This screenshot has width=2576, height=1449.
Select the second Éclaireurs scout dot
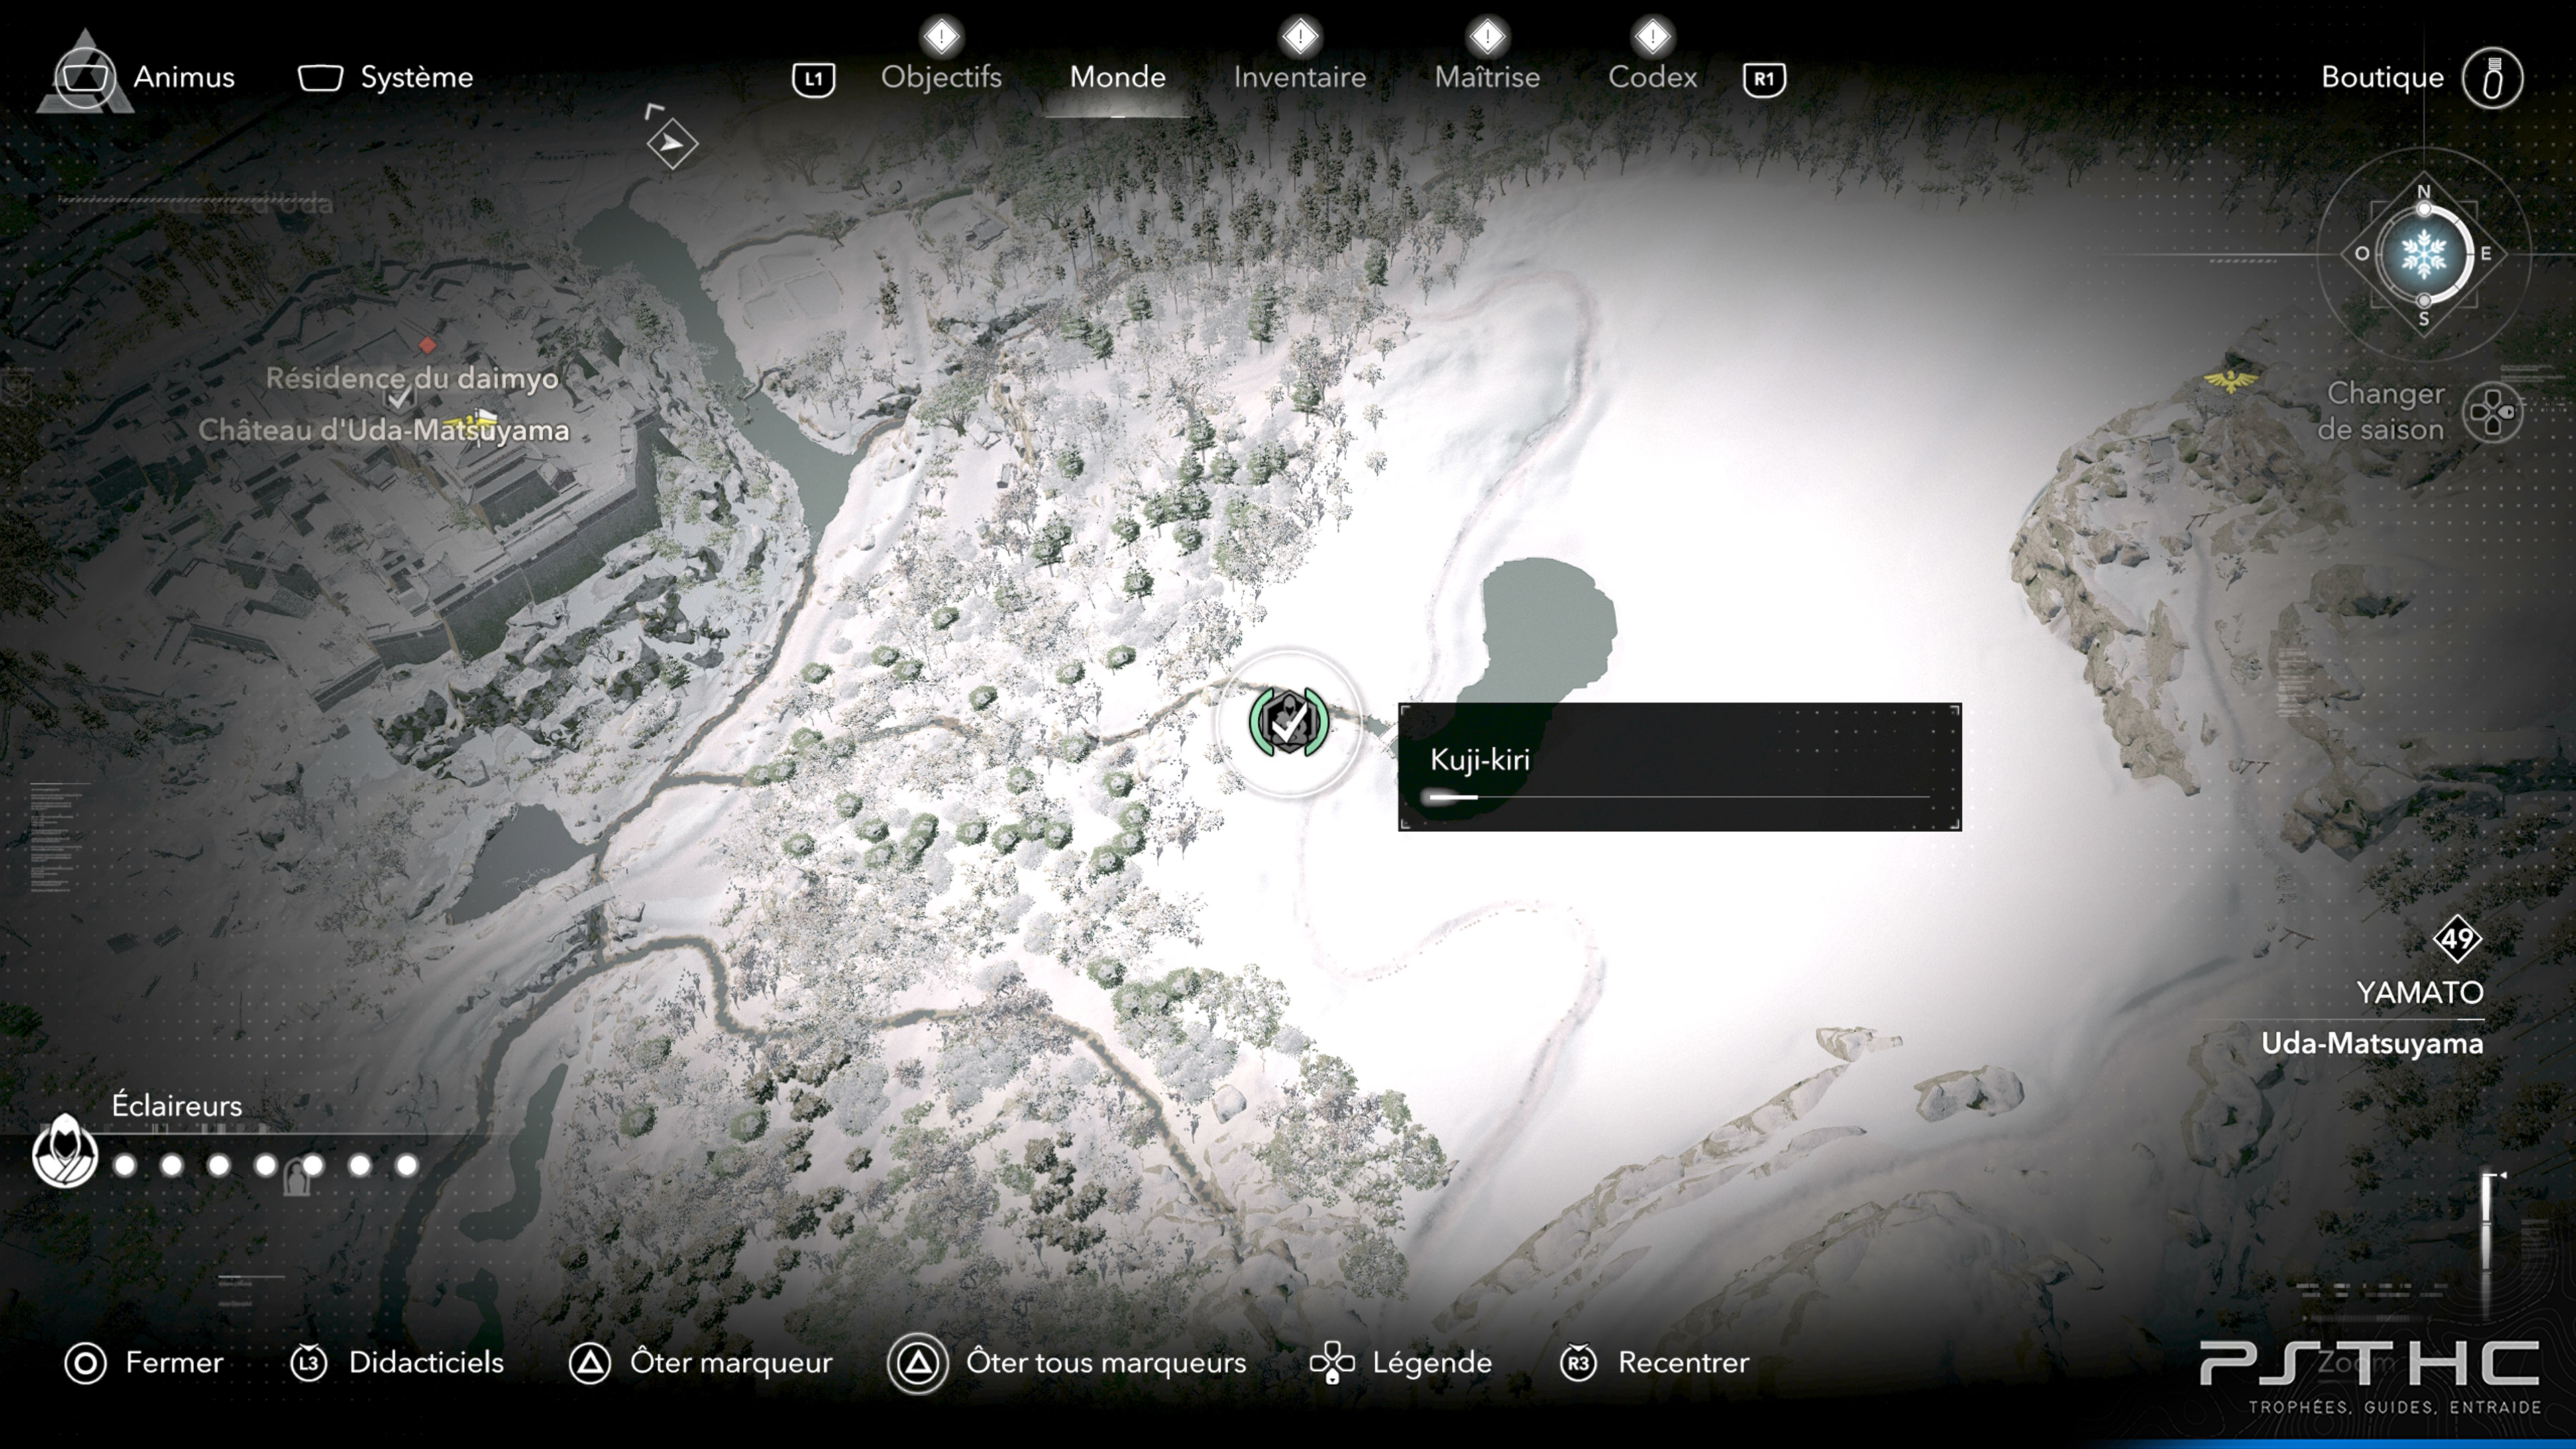point(172,1165)
